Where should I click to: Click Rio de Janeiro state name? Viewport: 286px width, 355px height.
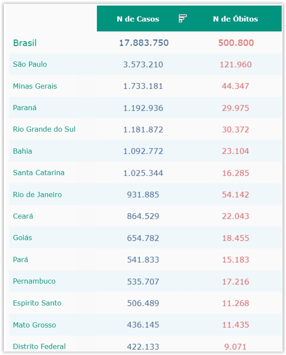(37, 194)
